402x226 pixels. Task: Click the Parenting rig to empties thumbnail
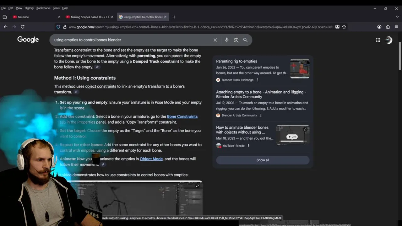(300, 68)
